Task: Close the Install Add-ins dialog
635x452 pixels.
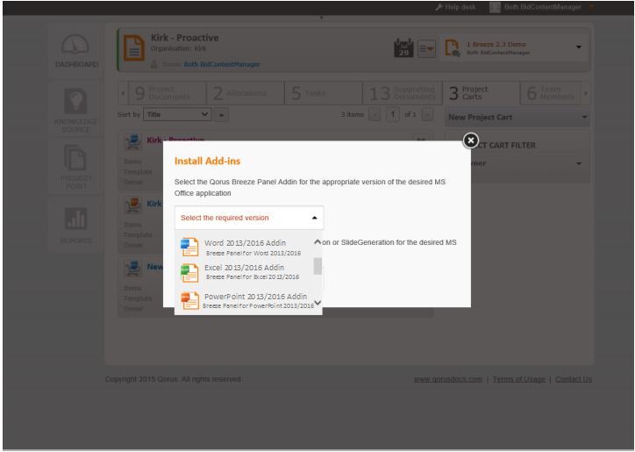Action: [470, 140]
